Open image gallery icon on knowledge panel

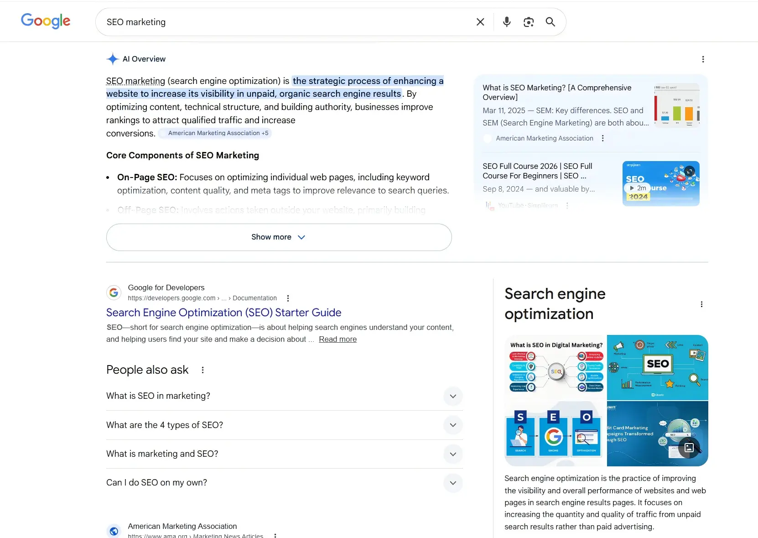689,448
